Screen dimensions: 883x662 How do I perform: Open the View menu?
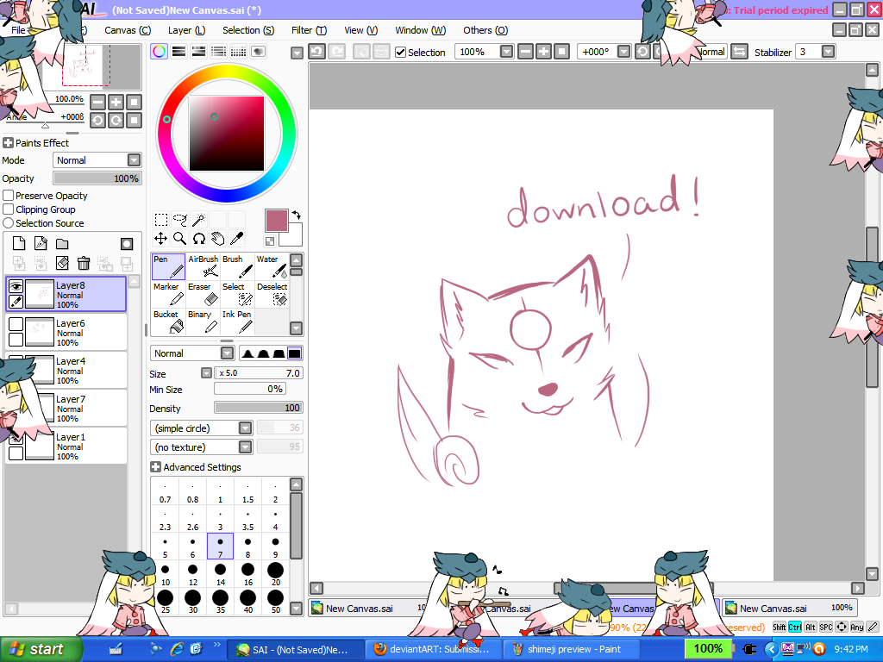click(x=361, y=30)
